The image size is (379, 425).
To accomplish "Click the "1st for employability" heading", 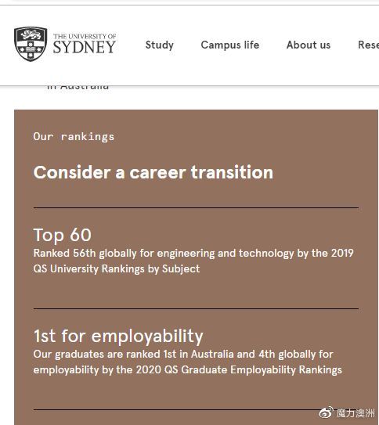I will coord(118,337).
